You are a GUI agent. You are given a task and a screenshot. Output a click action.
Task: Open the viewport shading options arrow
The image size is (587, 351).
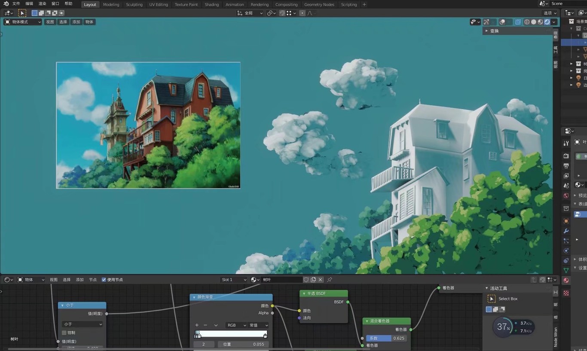[554, 22]
